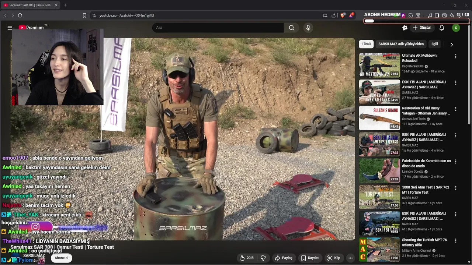
Task: Subscribe with Abone ol button
Action: (x=62, y=258)
